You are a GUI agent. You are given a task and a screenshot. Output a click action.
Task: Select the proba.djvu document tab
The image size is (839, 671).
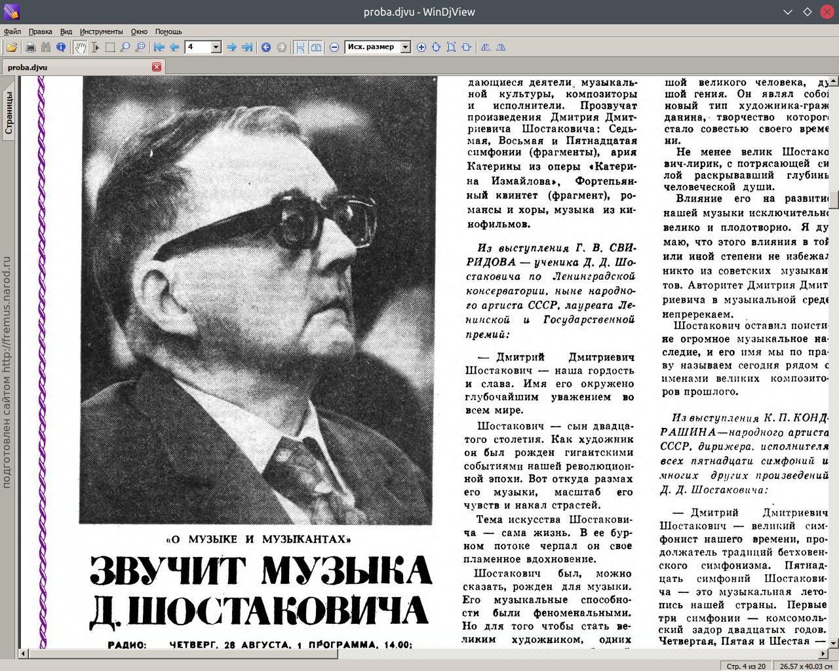[82, 67]
